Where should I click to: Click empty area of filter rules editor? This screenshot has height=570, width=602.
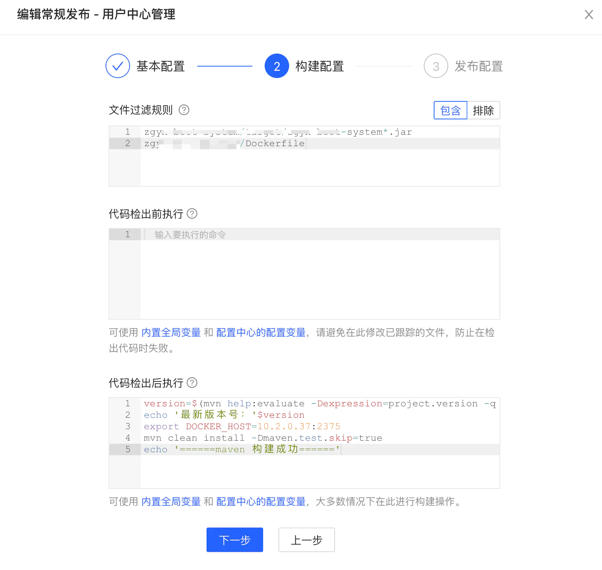[x=320, y=168]
